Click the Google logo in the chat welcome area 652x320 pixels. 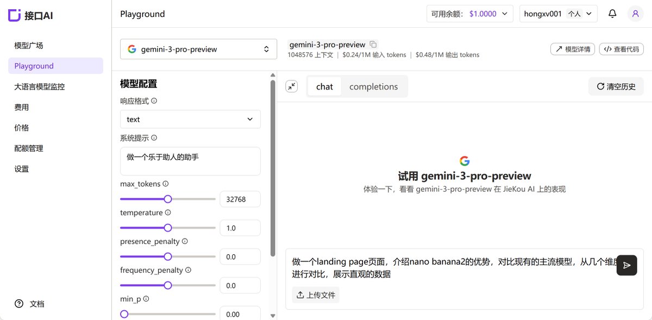465,161
